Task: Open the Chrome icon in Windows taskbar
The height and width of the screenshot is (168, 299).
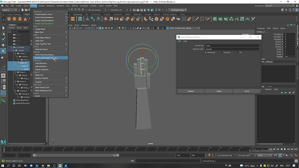Action: (x=43, y=166)
